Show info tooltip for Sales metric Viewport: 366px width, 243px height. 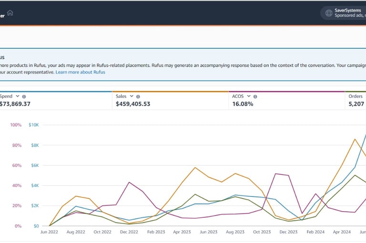(138, 96)
